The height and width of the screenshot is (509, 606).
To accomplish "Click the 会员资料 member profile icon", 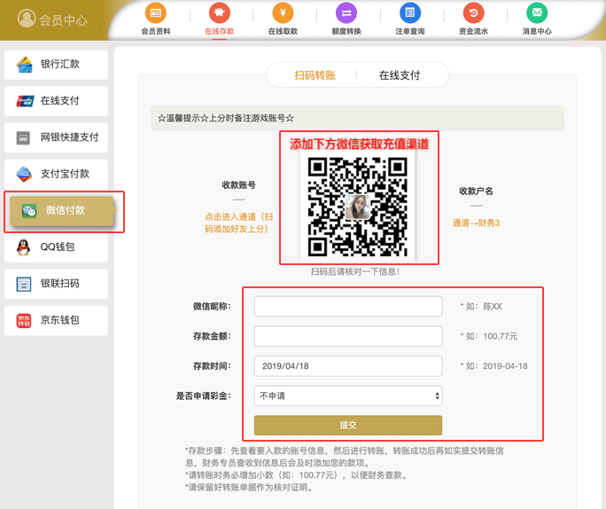I will click(x=156, y=13).
